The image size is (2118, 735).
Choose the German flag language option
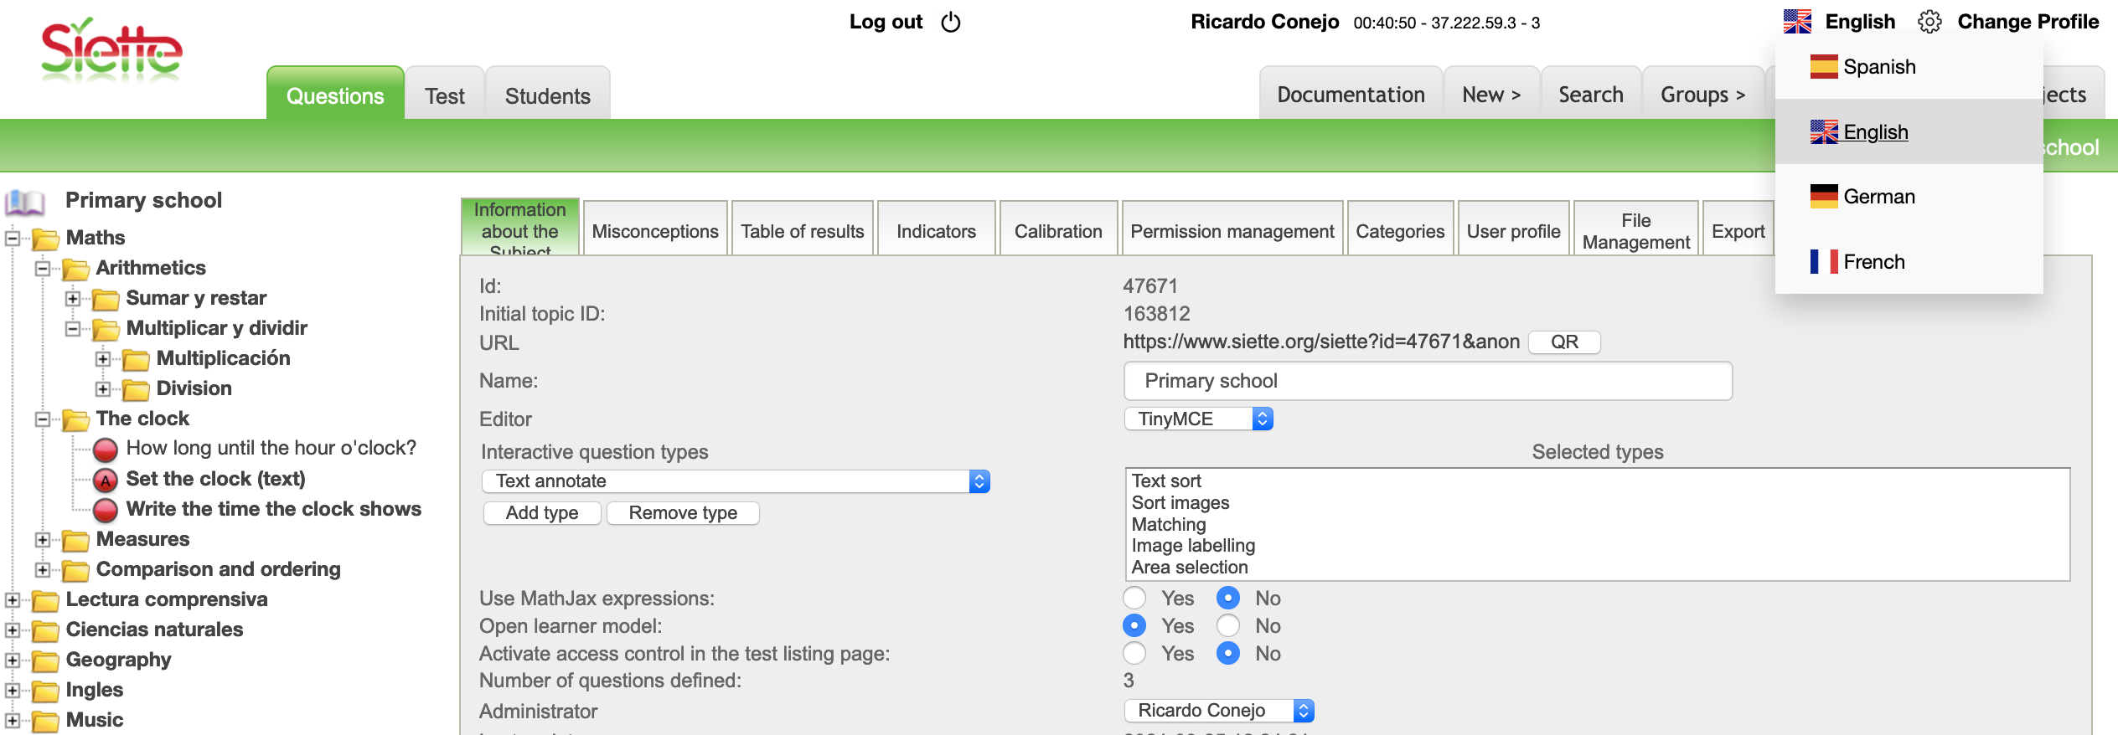(x=1823, y=197)
